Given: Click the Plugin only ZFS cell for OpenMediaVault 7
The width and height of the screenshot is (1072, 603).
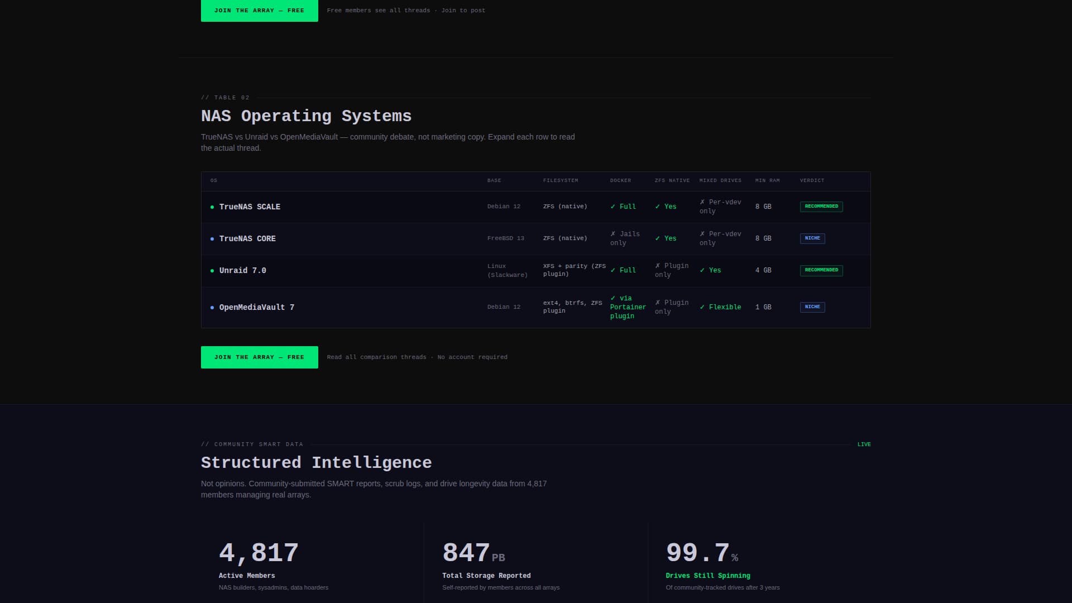Looking at the screenshot, I should [x=672, y=307].
